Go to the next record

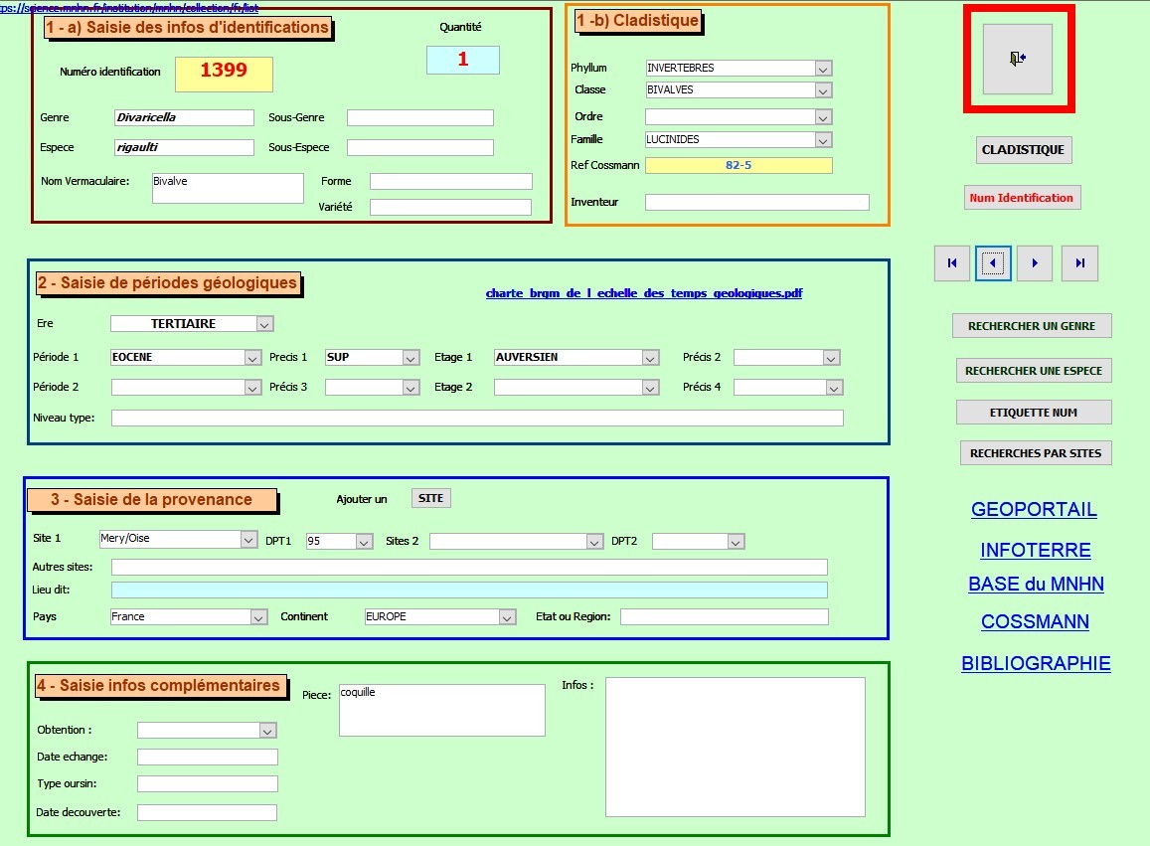(x=1035, y=263)
